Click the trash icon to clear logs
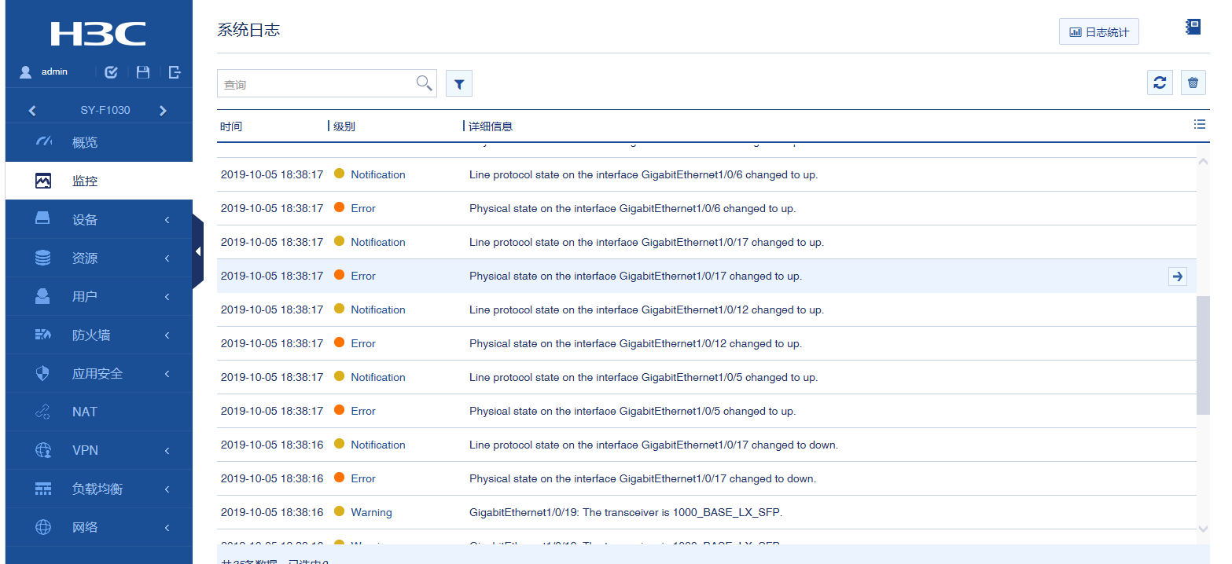 tap(1193, 82)
